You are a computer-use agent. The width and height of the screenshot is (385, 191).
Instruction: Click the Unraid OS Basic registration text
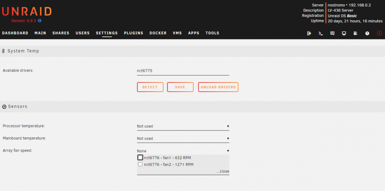click(342, 16)
